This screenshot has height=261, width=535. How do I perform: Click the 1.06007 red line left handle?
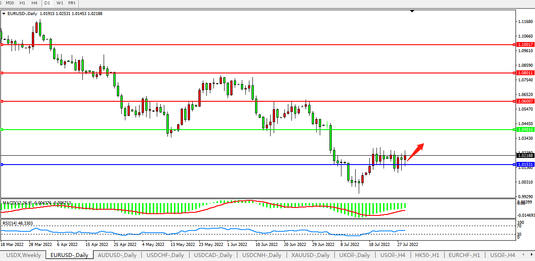pos(2,101)
